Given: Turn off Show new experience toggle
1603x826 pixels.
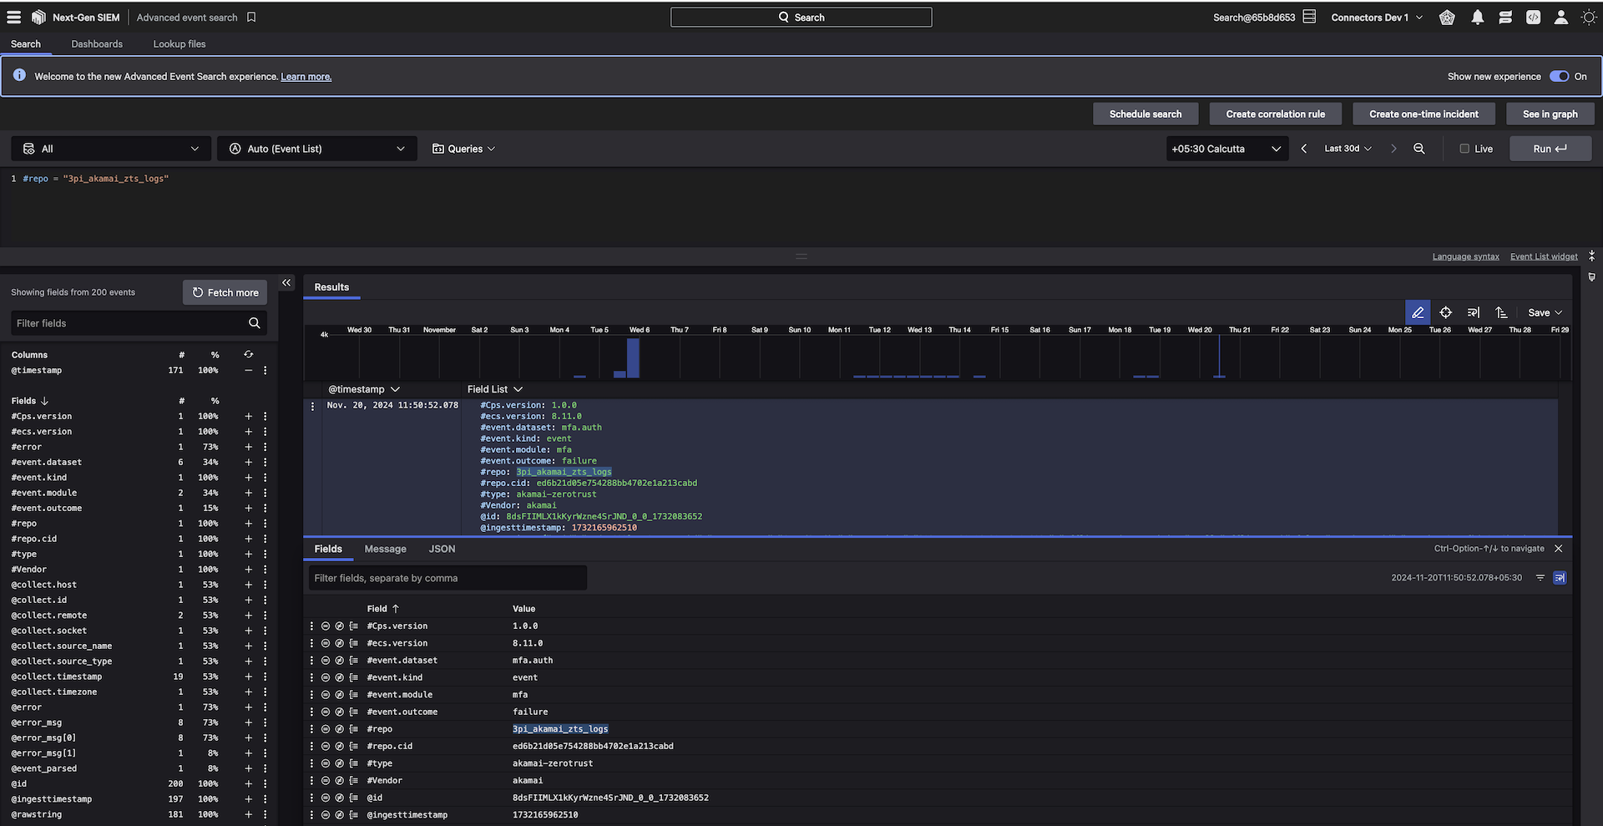Looking at the screenshot, I should coord(1558,76).
